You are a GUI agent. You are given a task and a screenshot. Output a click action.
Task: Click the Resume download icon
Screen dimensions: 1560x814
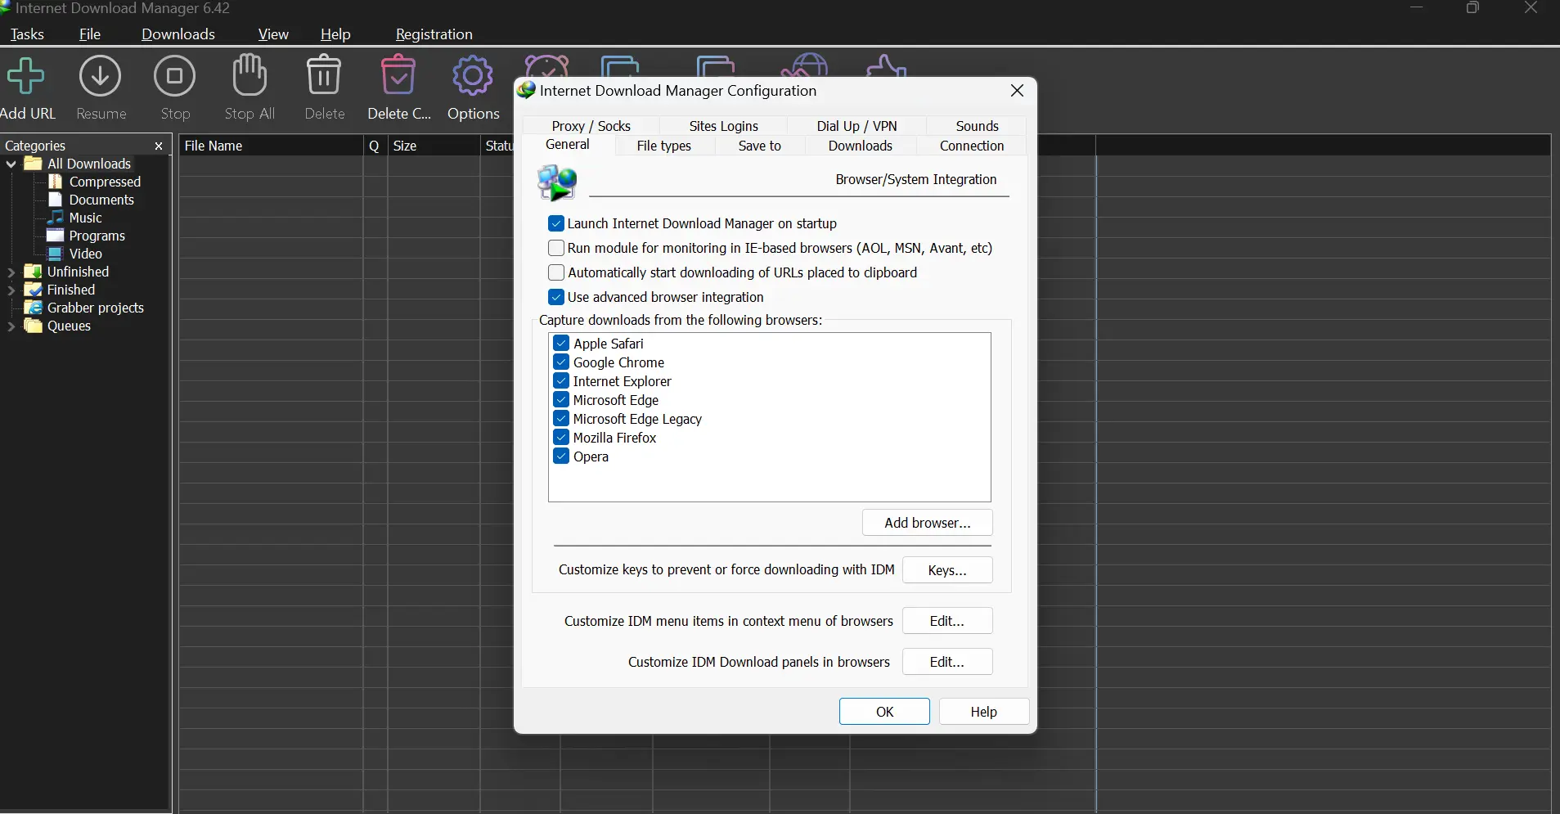pyautogui.click(x=101, y=77)
